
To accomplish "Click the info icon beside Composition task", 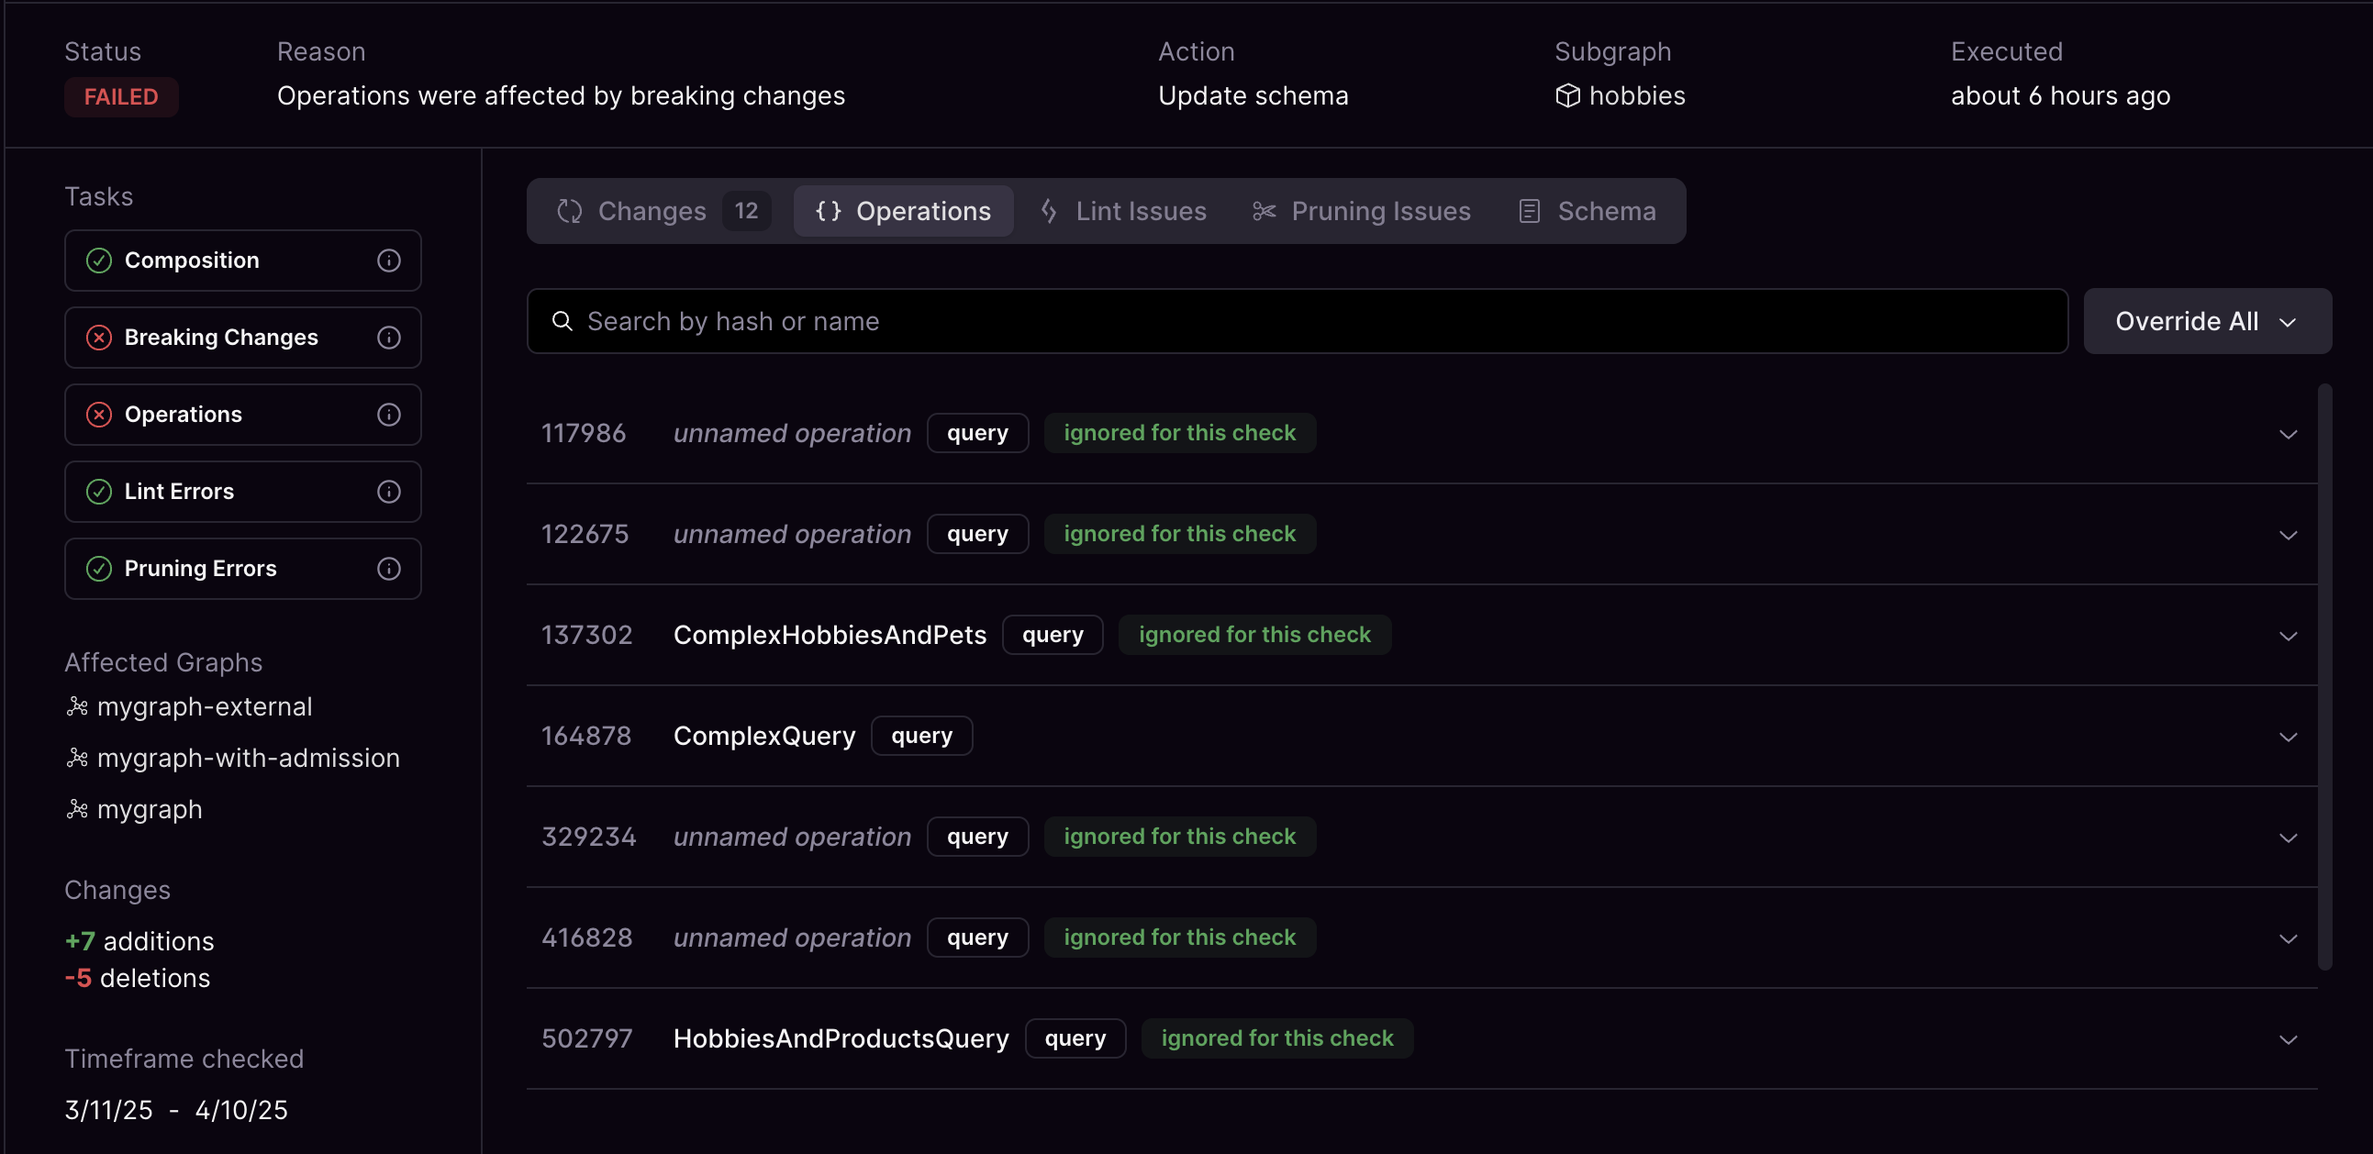I will point(389,261).
